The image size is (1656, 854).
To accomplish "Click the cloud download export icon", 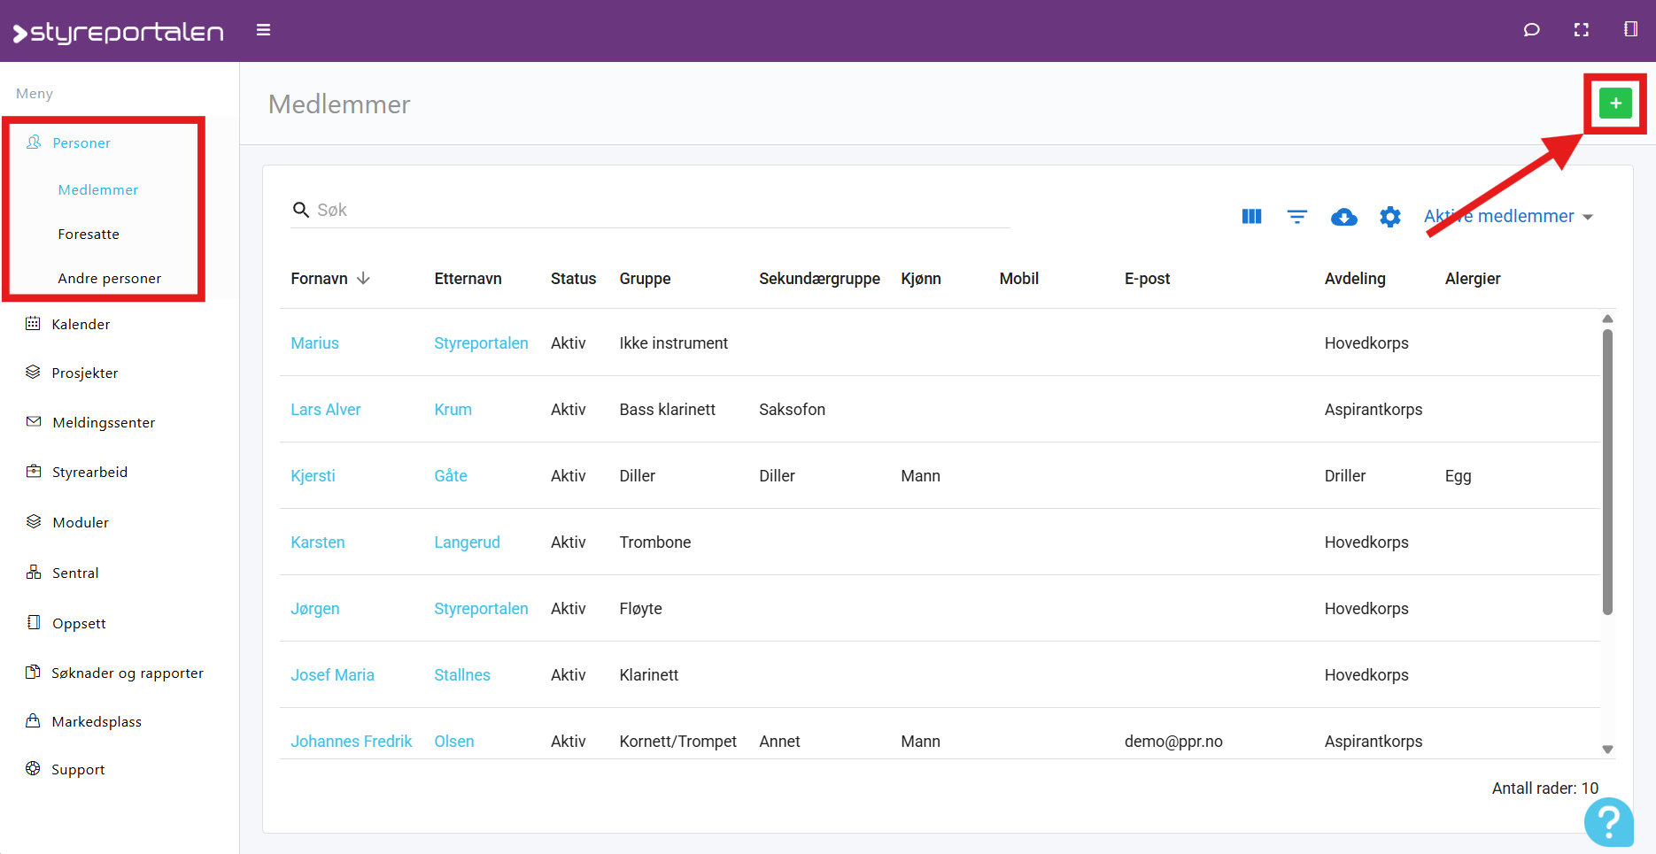I will pos(1343,217).
